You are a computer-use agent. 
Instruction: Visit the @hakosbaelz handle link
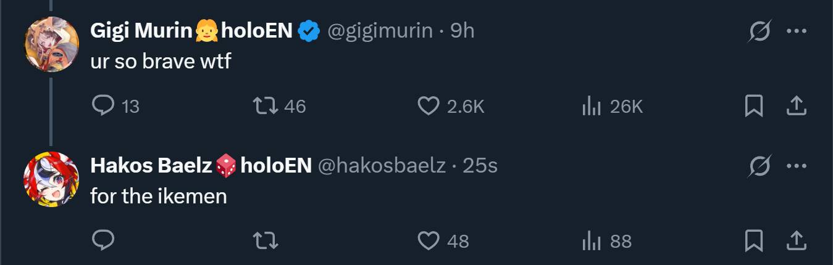(381, 165)
